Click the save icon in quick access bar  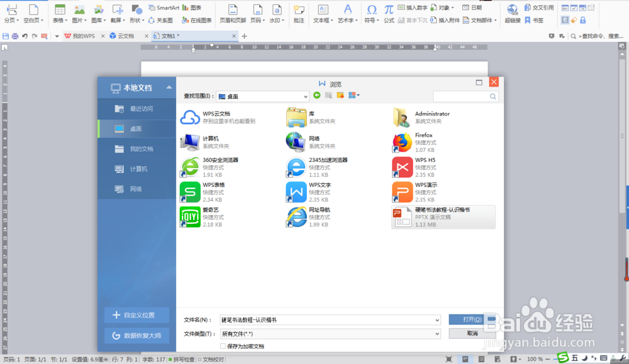(6, 36)
